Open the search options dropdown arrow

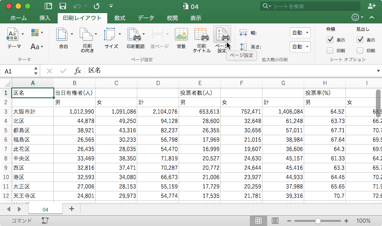270,7
